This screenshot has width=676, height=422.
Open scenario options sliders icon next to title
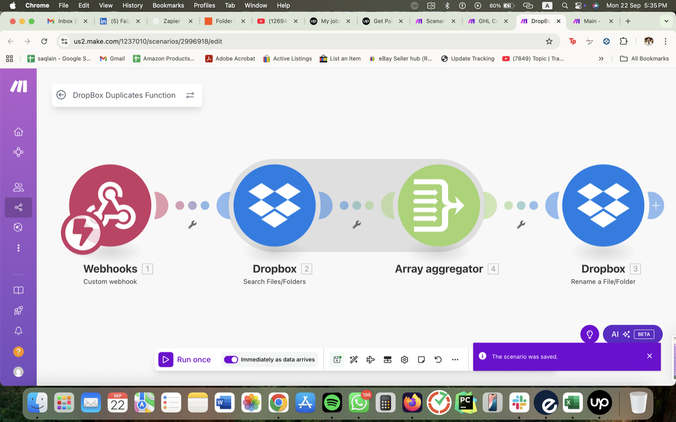pos(190,95)
